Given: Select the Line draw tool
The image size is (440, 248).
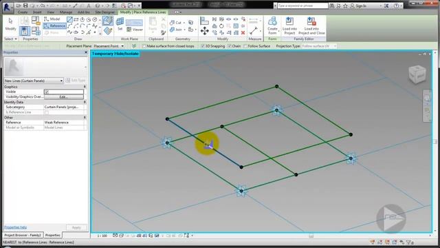Looking at the screenshot, I should pyautogui.click(x=69, y=19).
